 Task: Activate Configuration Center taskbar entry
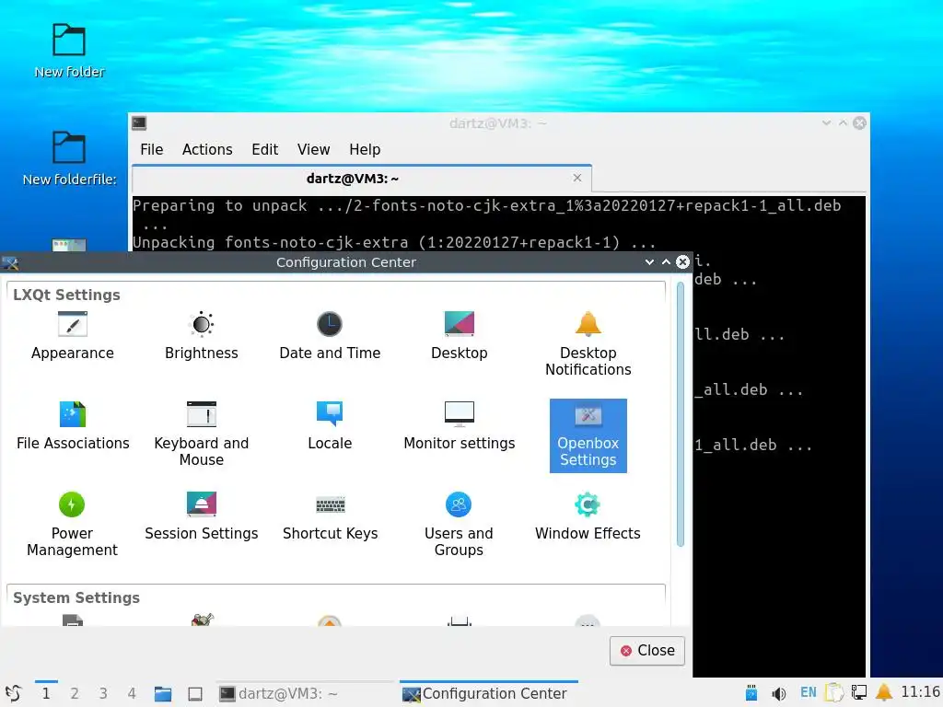(489, 693)
